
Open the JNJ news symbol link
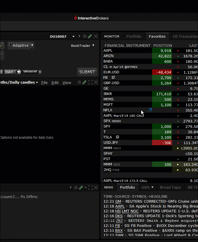point(119,221)
